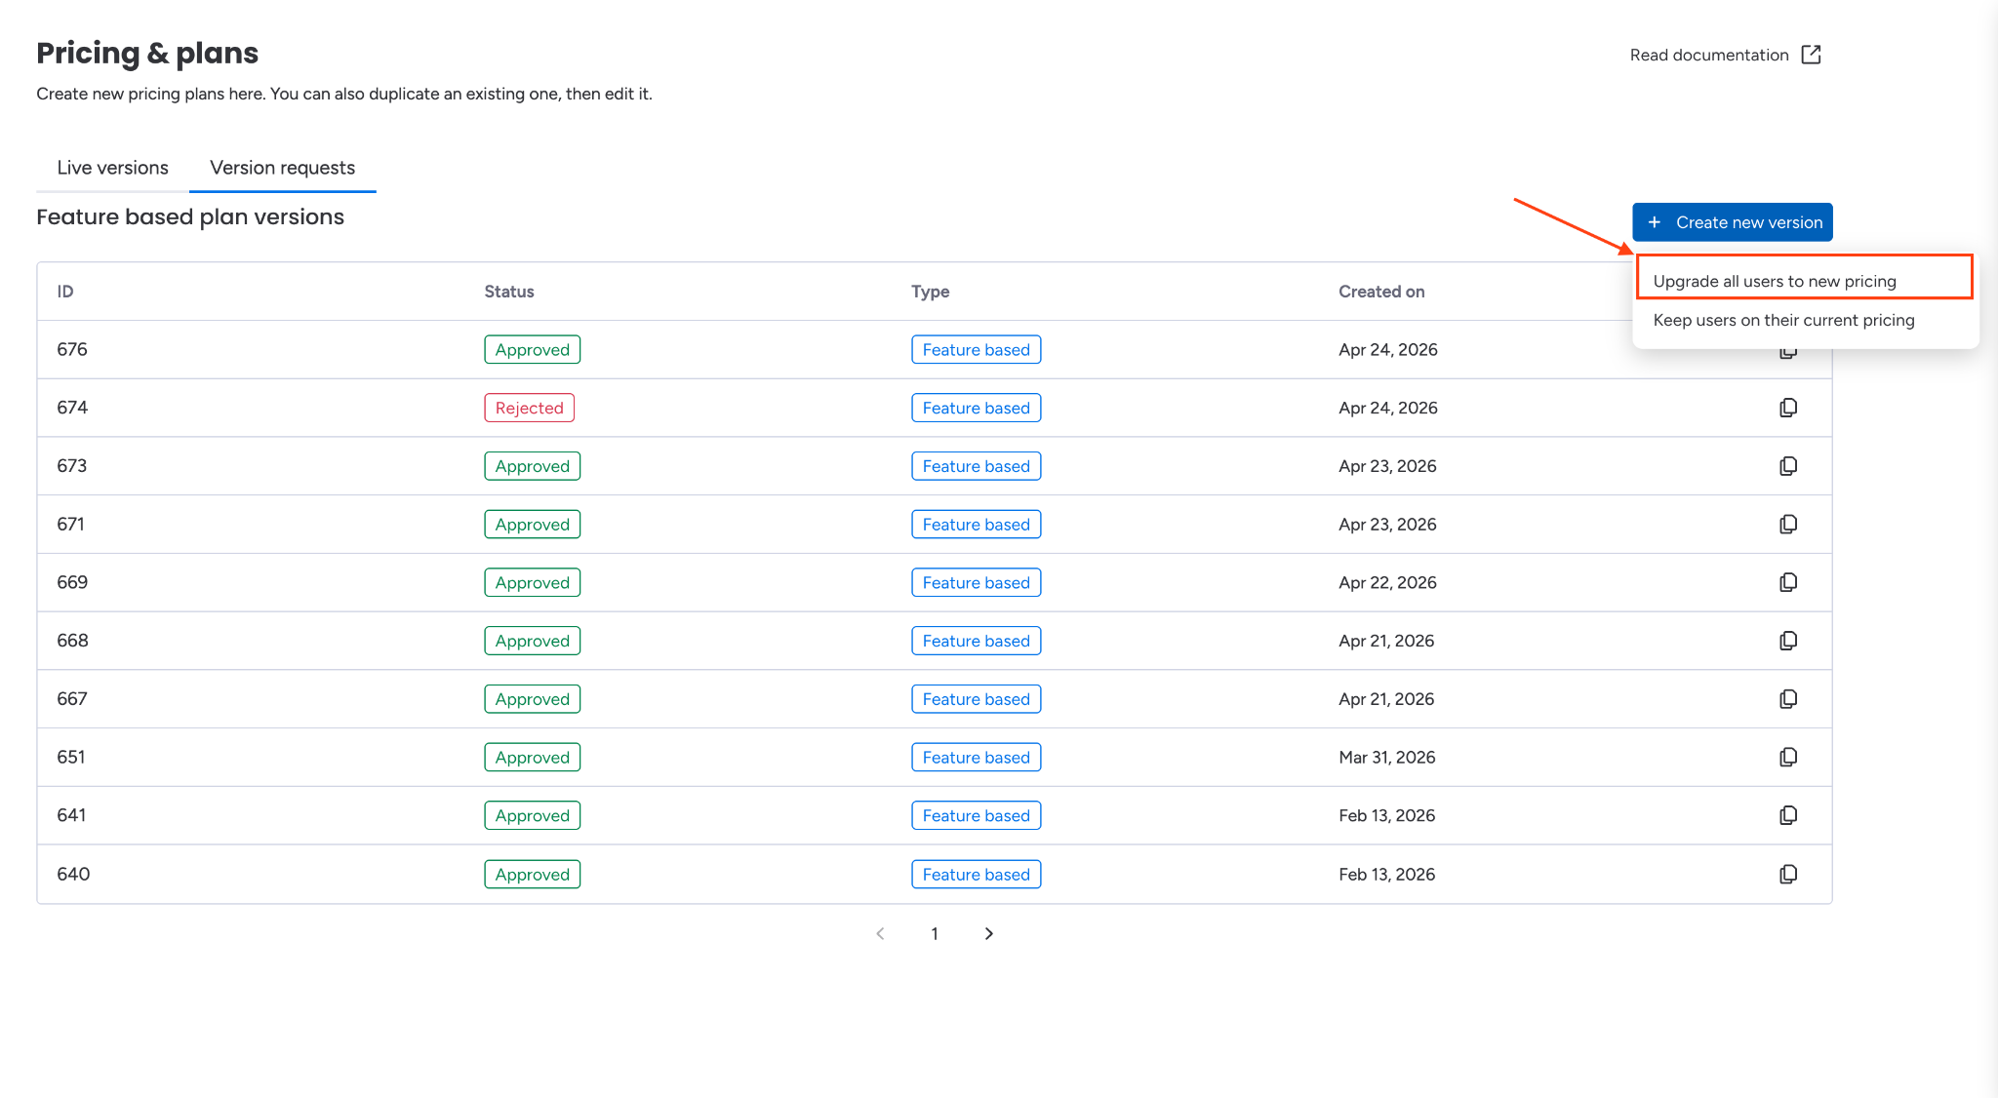
Task: Click the ID column header
Action: click(65, 292)
